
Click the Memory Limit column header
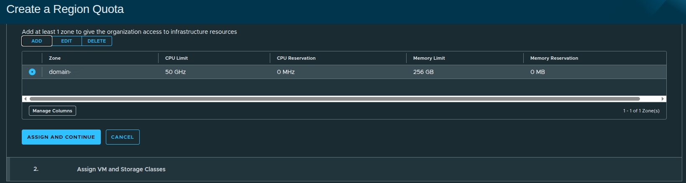[429, 58]
